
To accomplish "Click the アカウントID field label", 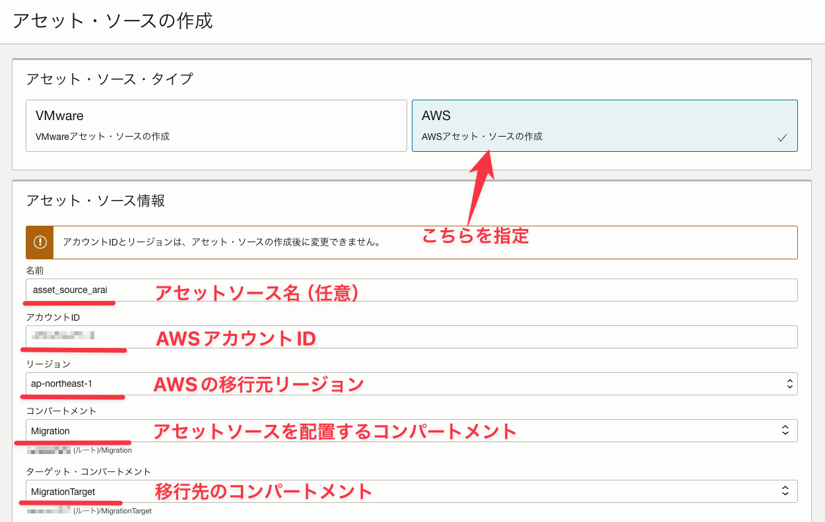I will point(53,317).
